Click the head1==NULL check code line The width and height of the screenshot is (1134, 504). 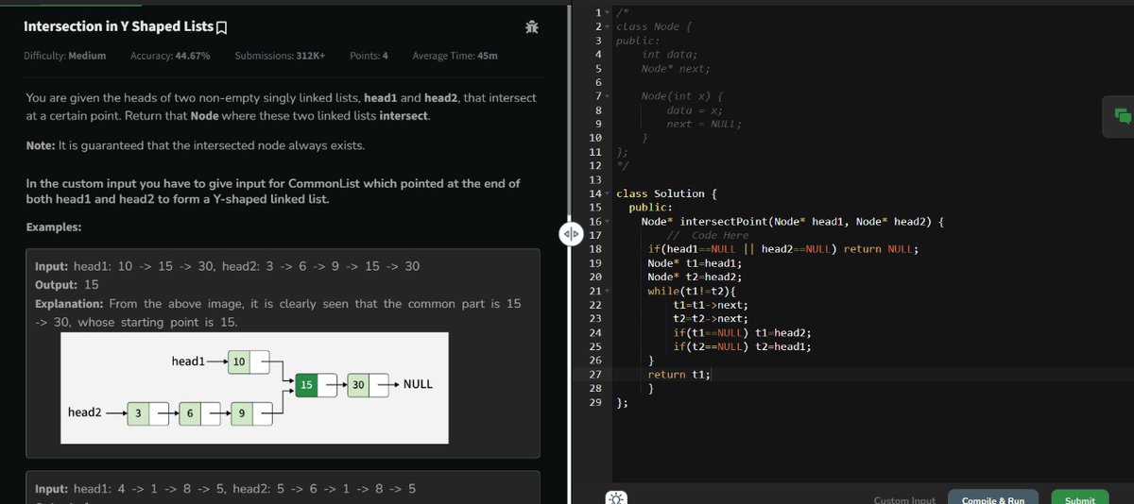click(783, 249)
